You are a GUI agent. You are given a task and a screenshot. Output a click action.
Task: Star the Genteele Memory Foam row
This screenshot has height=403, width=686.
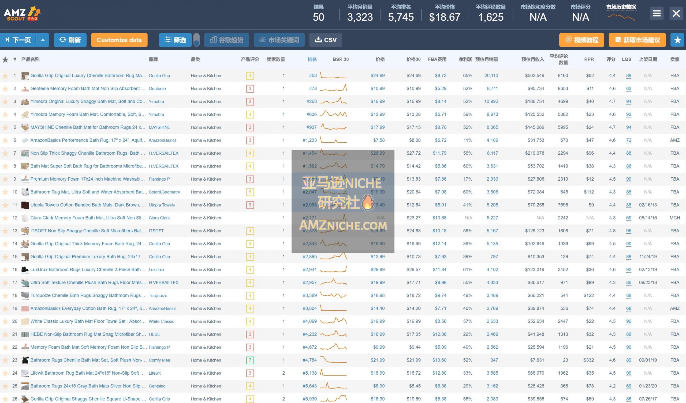5,88
